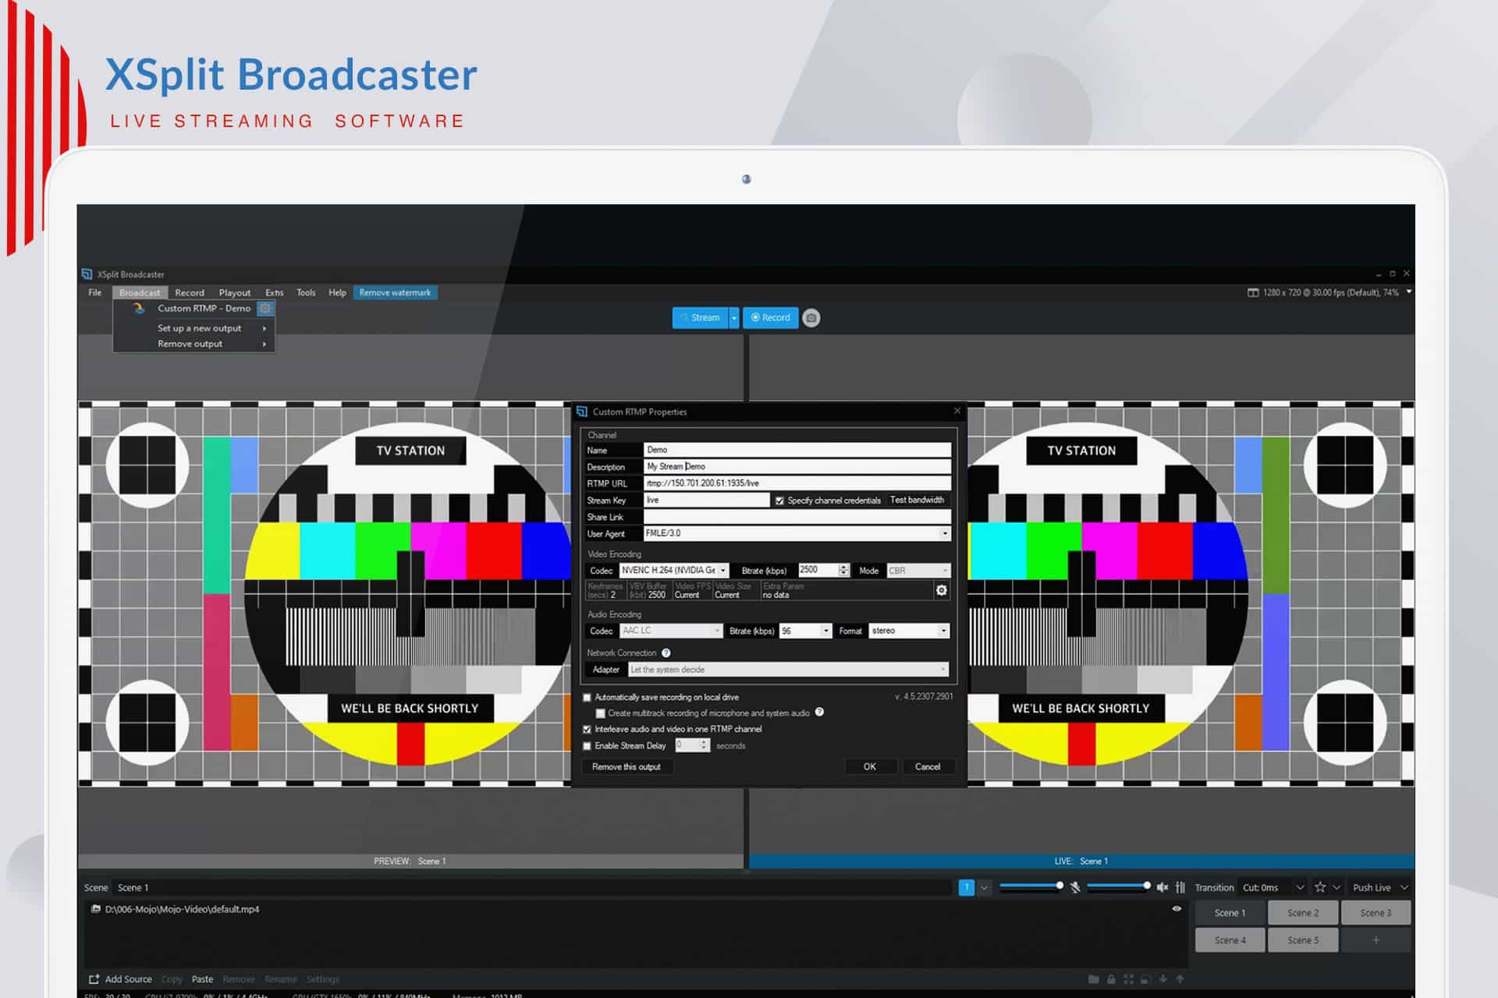This screenshot has width=1498, height=998.
Task: Open the video Codec NVENC dropdown
Action: (723, 571)
